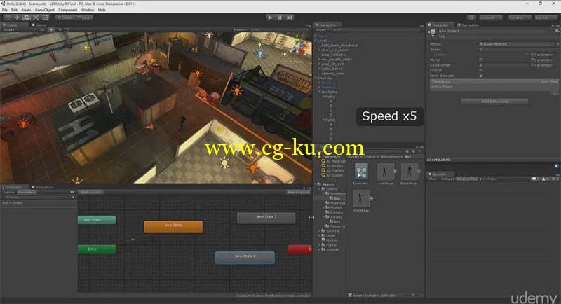Select the New State 0 node
The image size is (561, 304).
point(245,258)
